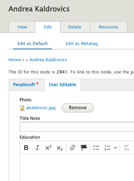Select the User Editable tab
The image size is (134, 181).
(x=62, y=85)
